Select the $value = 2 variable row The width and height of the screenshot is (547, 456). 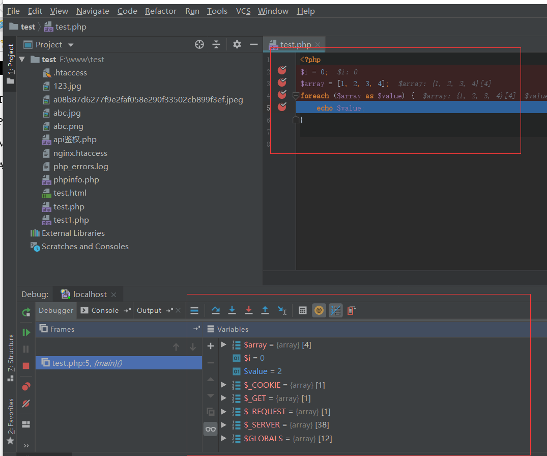[382, 371]
